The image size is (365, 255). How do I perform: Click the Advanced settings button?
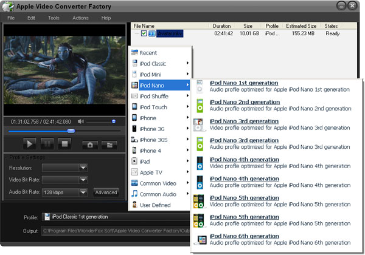pyautogui.click(x=106, y=192)
